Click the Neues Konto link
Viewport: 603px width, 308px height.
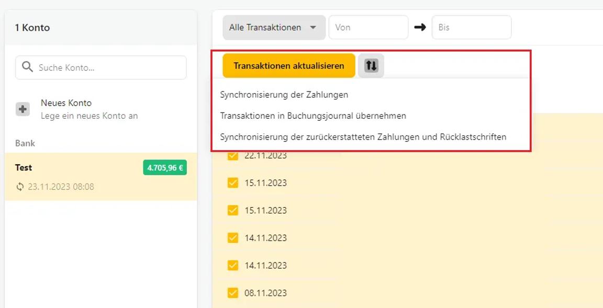[66, 103]
